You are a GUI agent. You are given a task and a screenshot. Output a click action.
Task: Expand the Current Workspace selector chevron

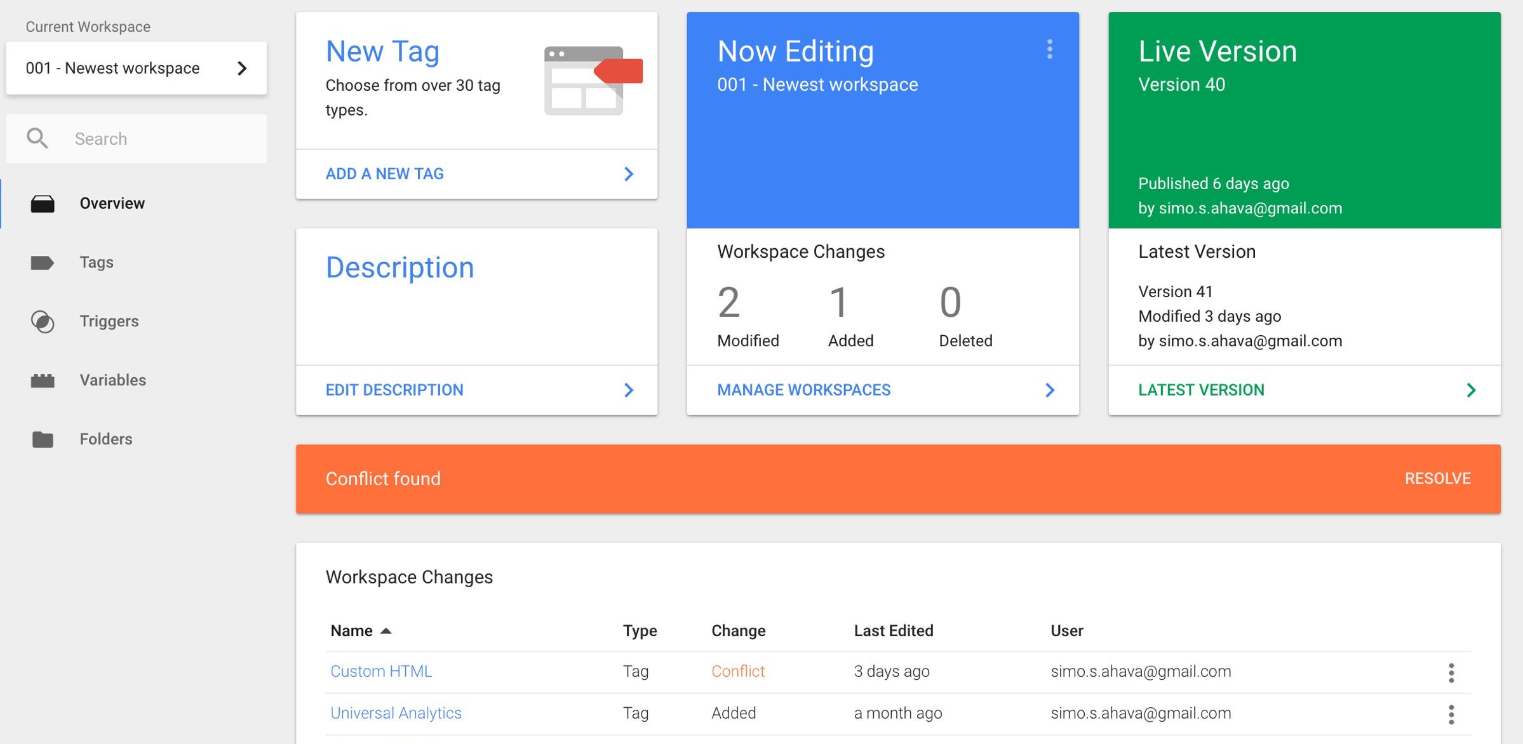pyautogui.click(x=242, y=69)
